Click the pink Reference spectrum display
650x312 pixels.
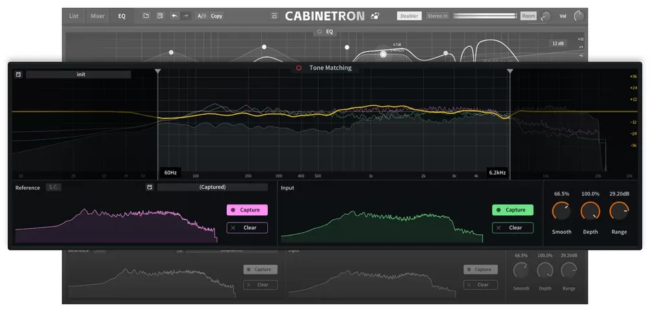coord(116,226)
